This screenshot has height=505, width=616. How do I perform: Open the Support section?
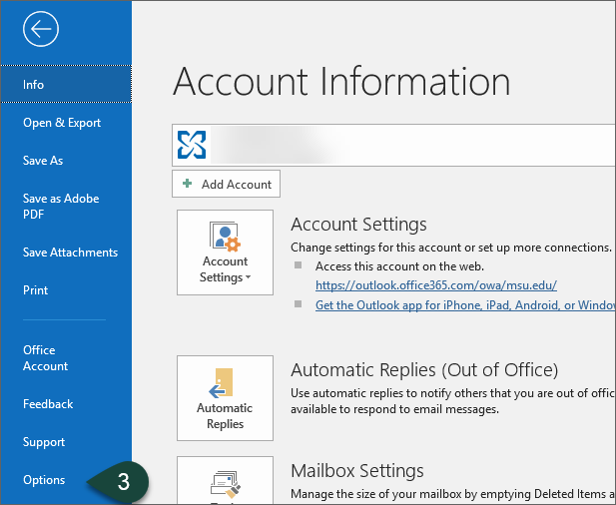coord(44,442)
